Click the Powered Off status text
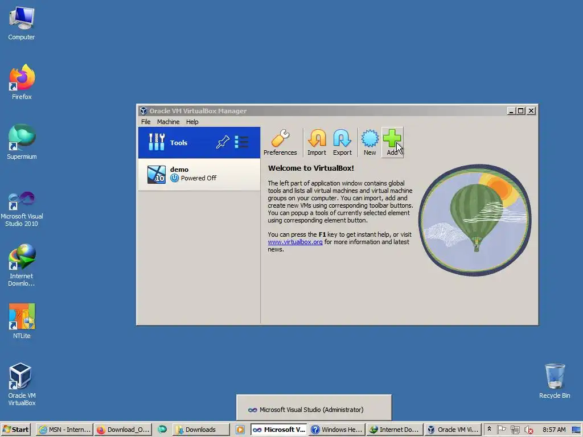 (x=199, y=178)
